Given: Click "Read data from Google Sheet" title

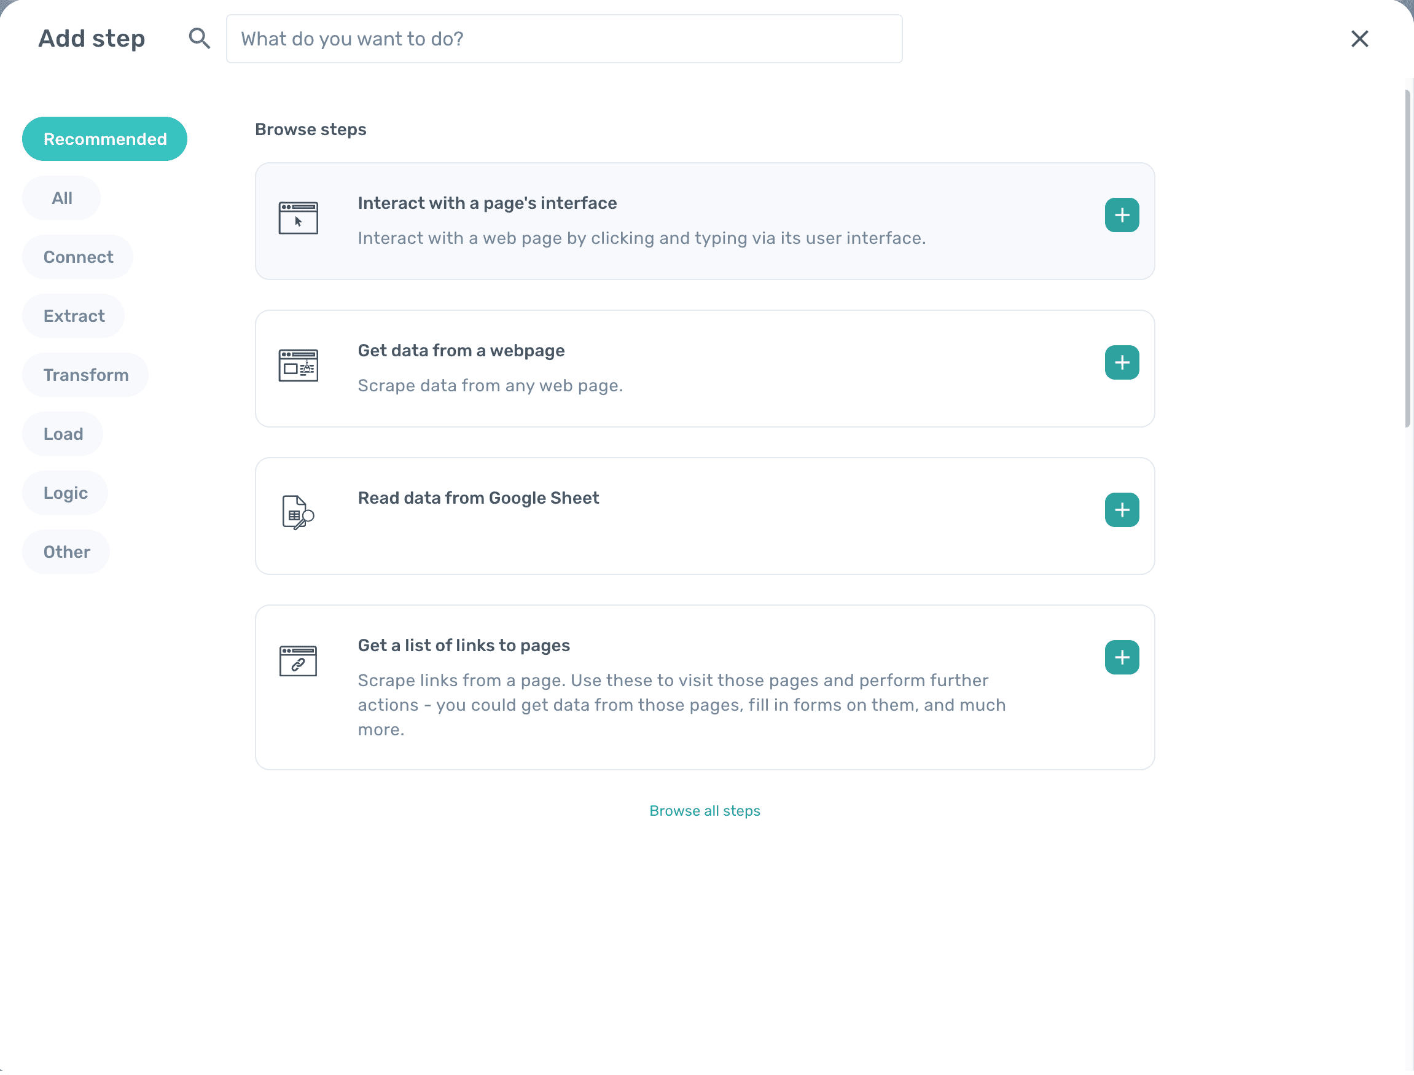Looking at the screenshot, I should [x=478, y=497].
